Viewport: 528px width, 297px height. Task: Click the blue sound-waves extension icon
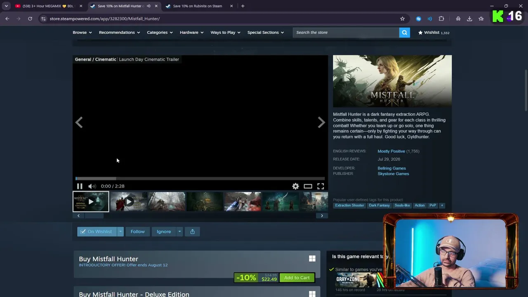tap(429, 19)
